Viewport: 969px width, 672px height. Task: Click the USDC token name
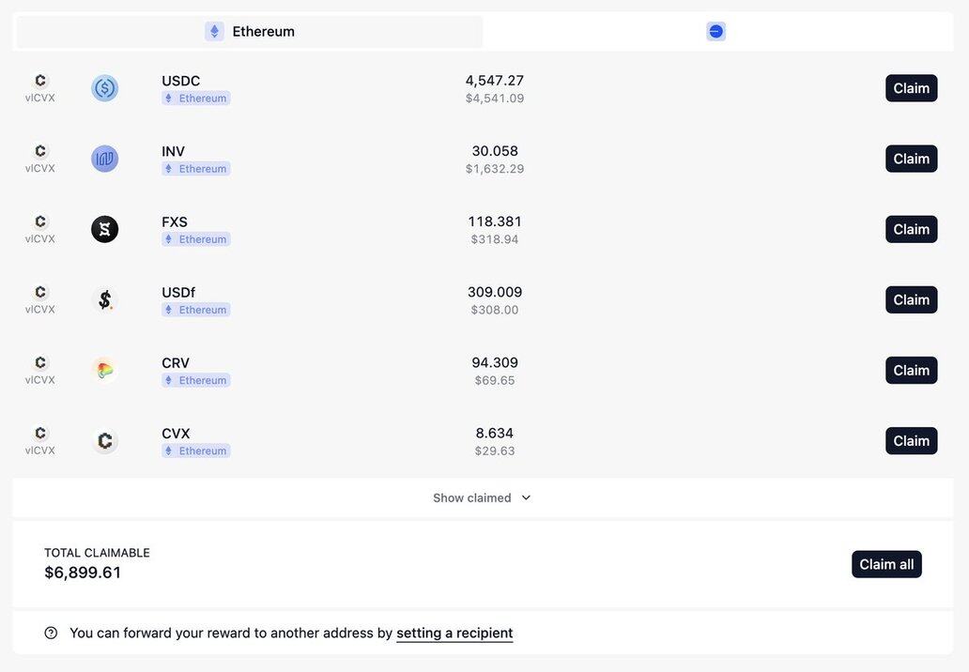[180, 81]
